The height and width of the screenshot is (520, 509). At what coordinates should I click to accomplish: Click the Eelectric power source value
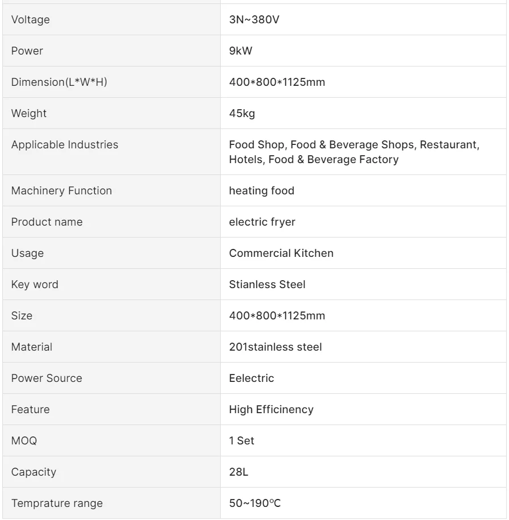(251, 378)
